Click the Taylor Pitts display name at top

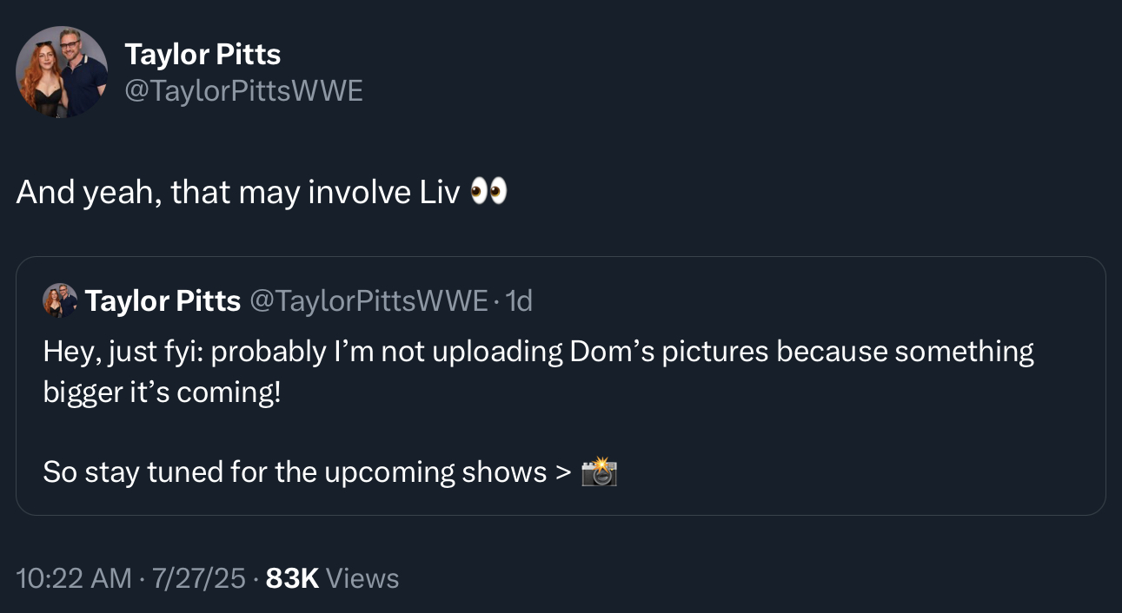pos(202,55)
